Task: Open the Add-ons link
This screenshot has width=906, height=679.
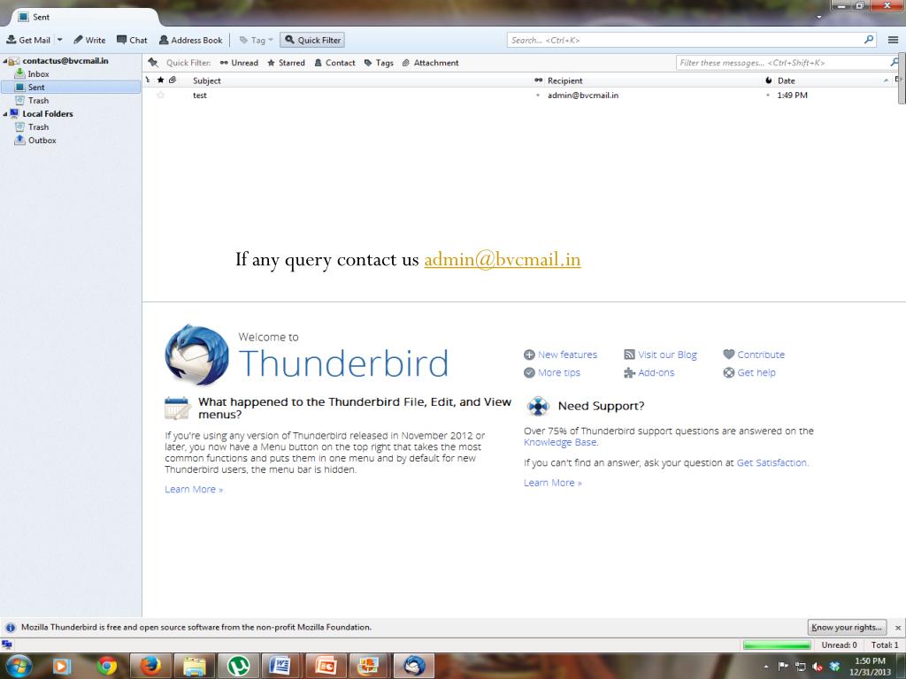Action: click(649, 372)
